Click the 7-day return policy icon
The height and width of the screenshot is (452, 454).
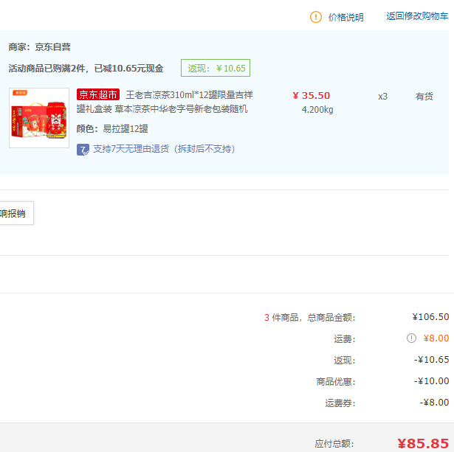[x=83, y=150]
